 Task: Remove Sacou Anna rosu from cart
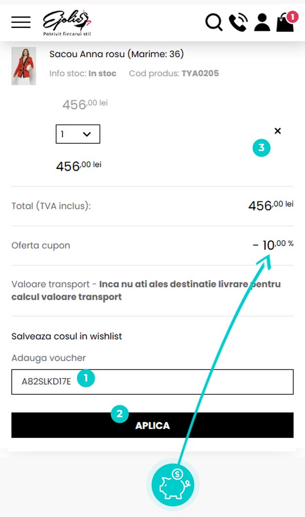point(278,131)
